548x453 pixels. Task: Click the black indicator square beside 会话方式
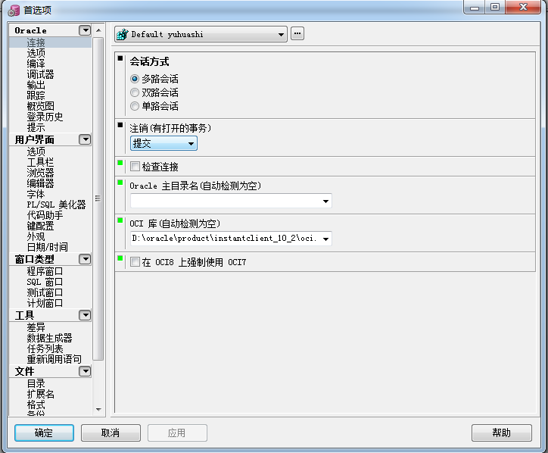[120, 58]
